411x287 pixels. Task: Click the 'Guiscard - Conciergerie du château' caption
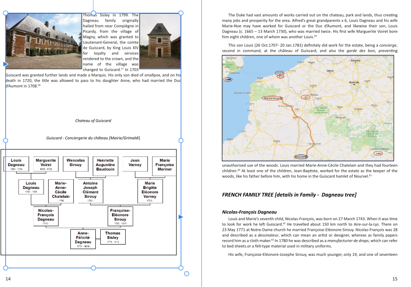(x=93, y=138)
